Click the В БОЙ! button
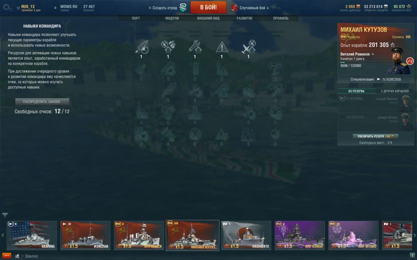Viewport: 417px width, 260px height. 208,7
